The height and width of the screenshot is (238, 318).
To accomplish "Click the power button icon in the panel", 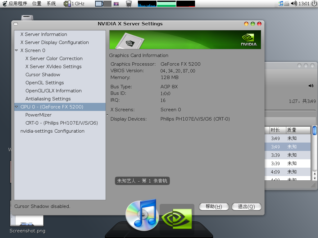I will tap(314, 4).
